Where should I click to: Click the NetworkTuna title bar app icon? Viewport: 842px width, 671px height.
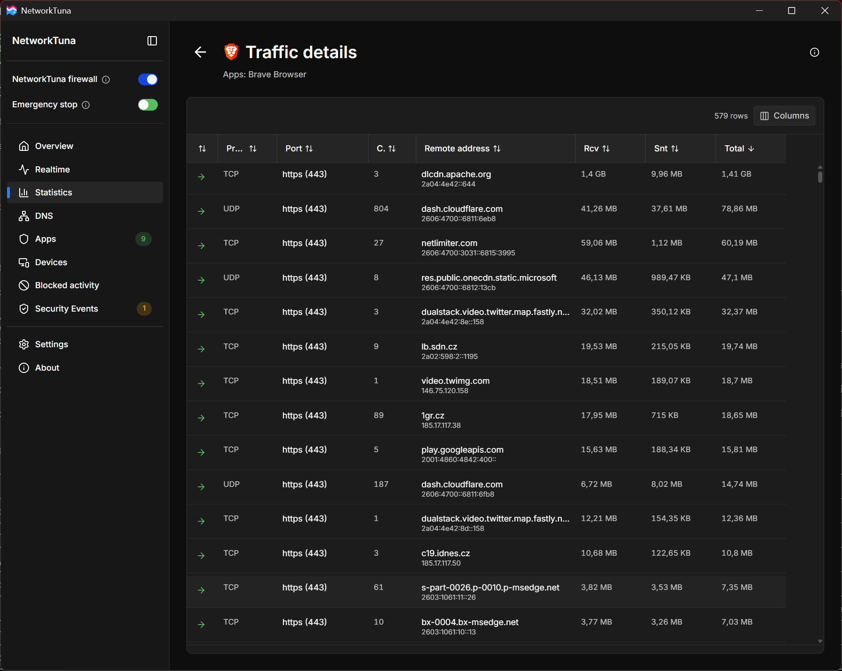(x=11, y=10)
